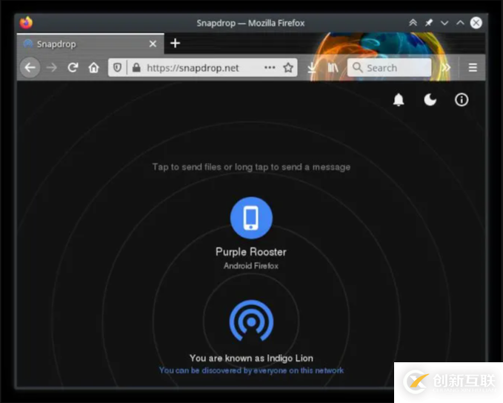The width and height of the screenshot is (503, 403).
Task: Click the Firefox logo in title bar
Action: tap(26, 23)
